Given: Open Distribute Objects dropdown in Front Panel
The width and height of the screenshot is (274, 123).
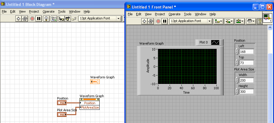Looking at the screenshot, I should (229, 21).
